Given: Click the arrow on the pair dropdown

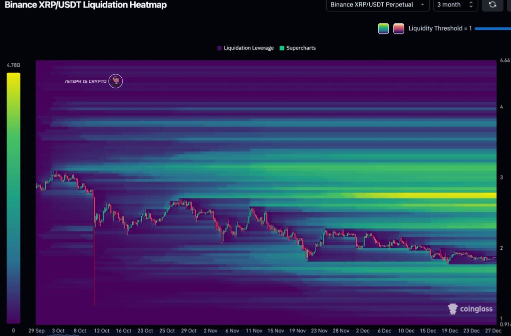Looking at the screenshot, I should (422, 4).
